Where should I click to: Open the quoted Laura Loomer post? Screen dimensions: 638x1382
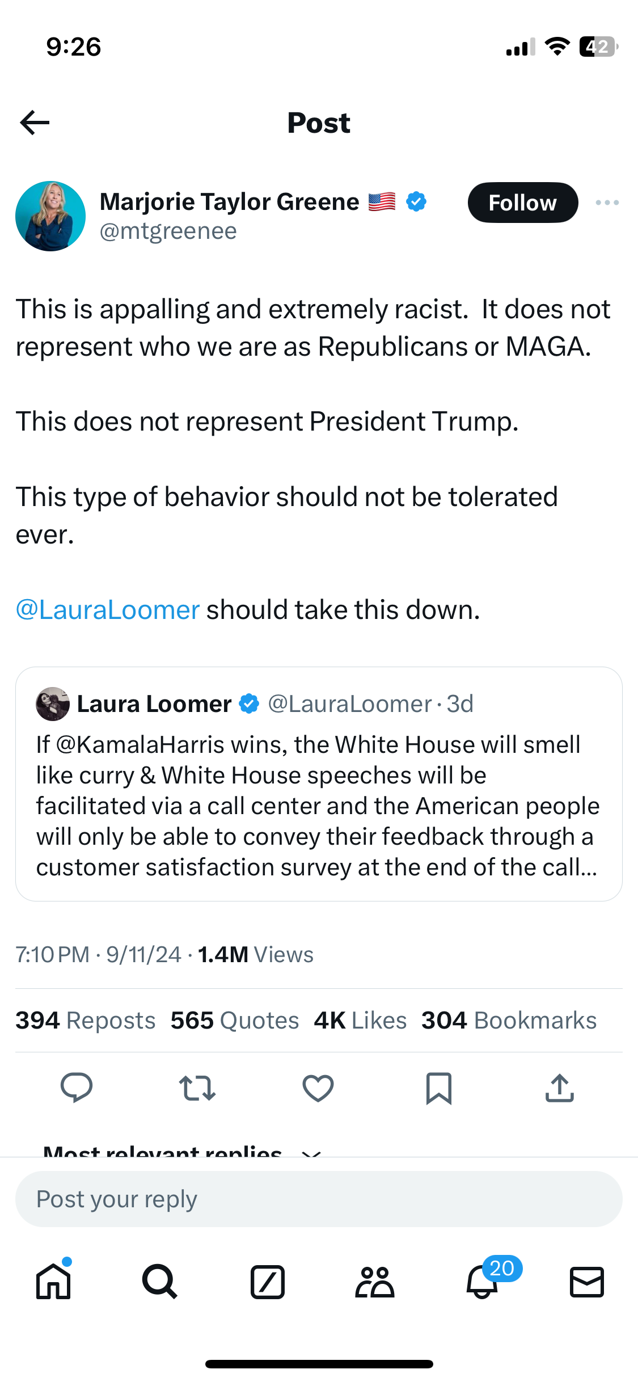click(x=319, y=806)
